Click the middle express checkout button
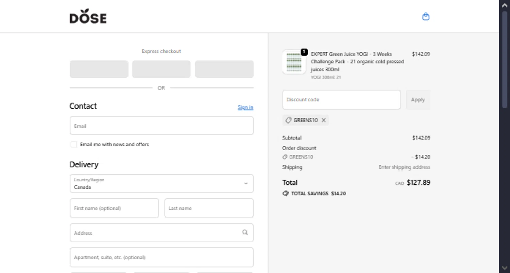 click(x=161, y=69)
